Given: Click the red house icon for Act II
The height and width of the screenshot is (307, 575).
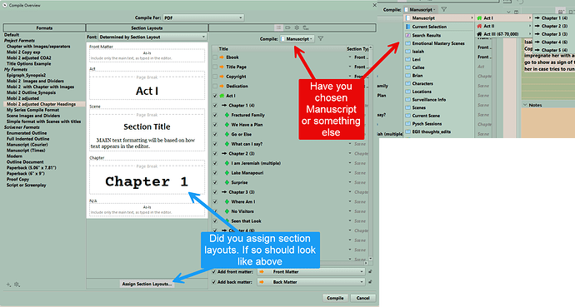Looking at the screenshot, I should [479, 26].
